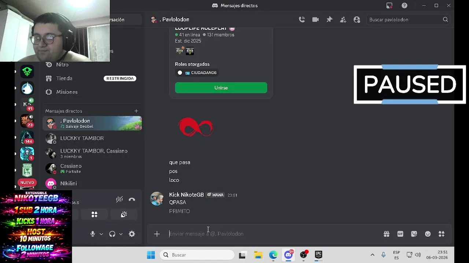Screen dimensions: 469x263
Task: Toggle headphone deafen in user panel
Action: coord(112,234)
